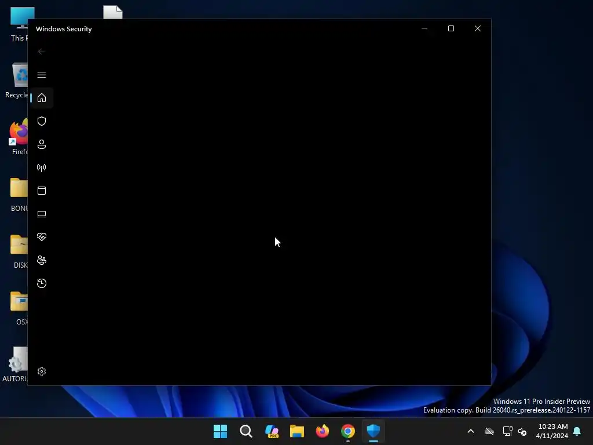Open Protection history clock icon
593x445 pixels.
(x=42, y=283)
